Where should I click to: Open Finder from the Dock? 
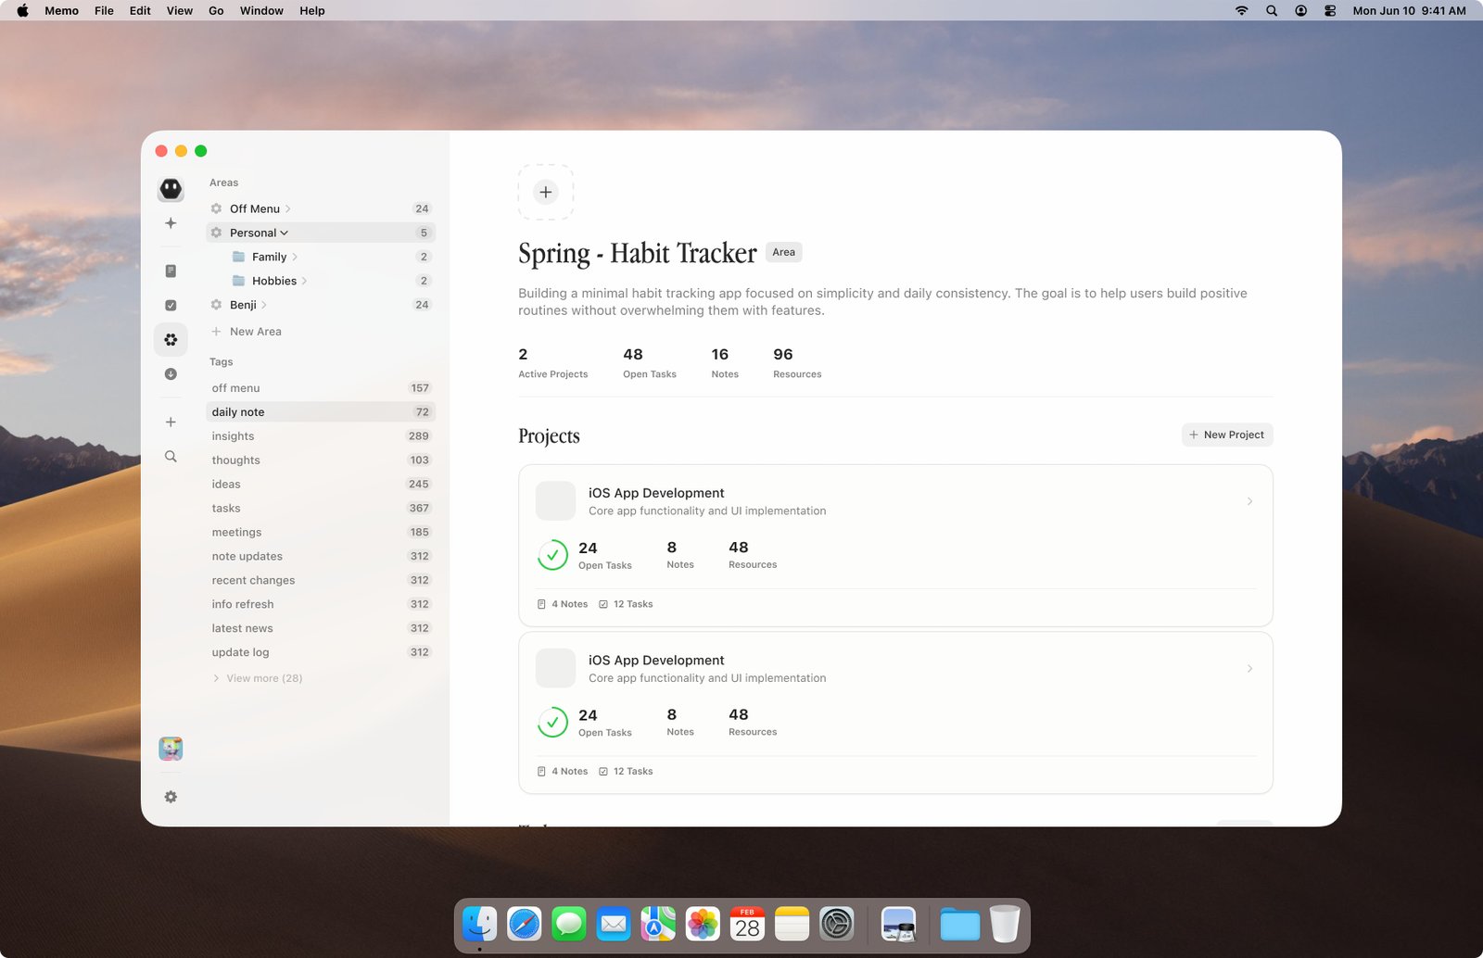point(480,924)
